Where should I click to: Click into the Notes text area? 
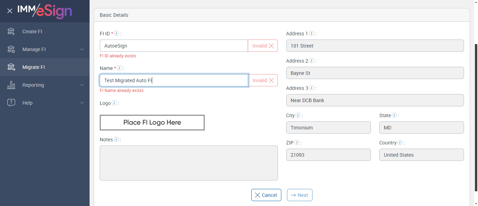189,163
